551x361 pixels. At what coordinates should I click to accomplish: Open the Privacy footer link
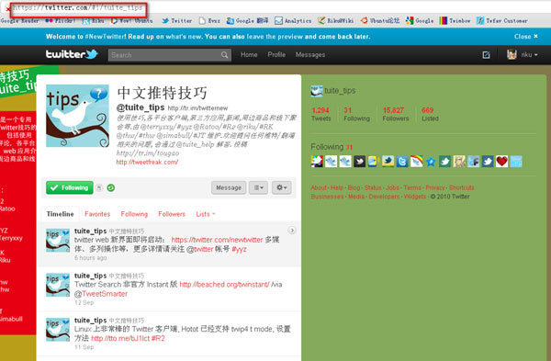tap(435, 187)
